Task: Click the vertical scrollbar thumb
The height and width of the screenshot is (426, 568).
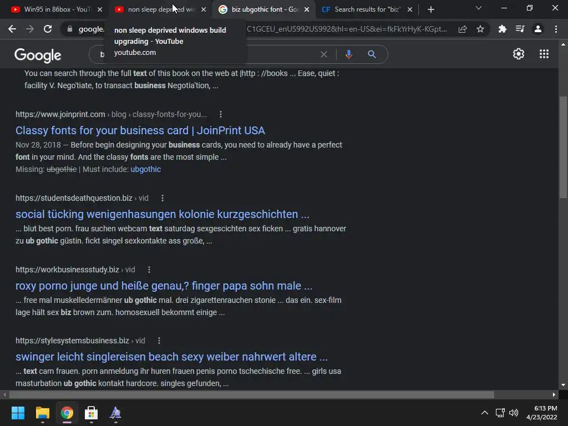Action: 563,147
